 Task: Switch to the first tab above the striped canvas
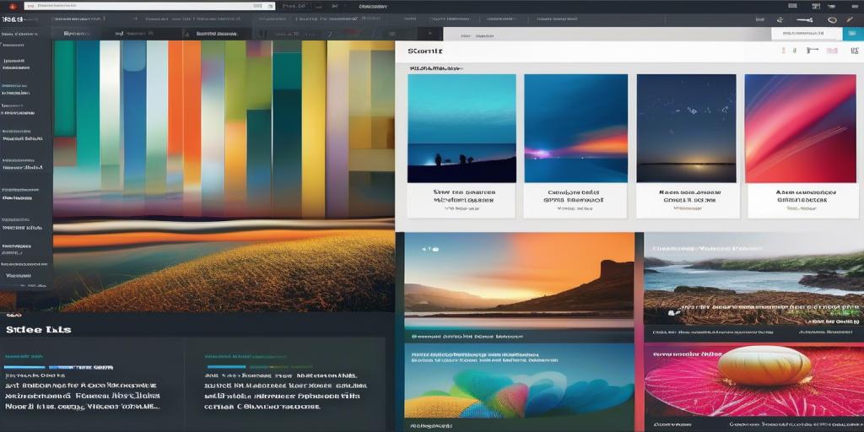pyautogui.click(x=77, y=35)
